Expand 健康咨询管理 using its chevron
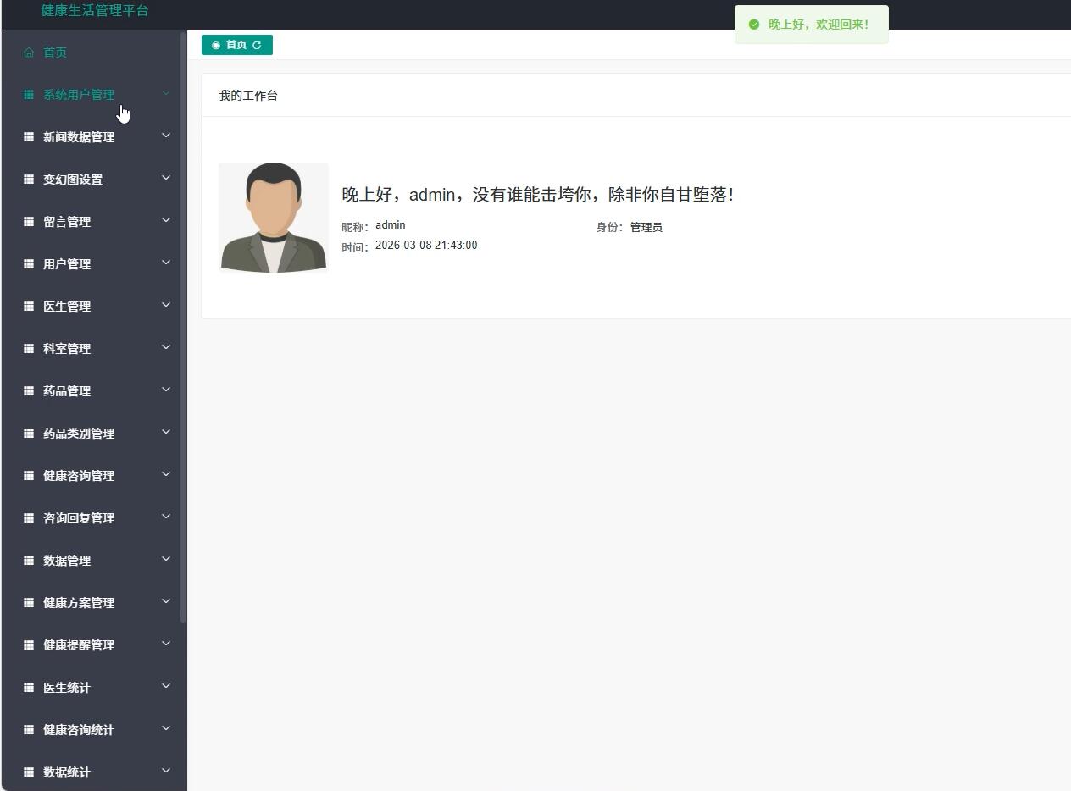Image resolution: width=1071 pixels, height=791 pixels. [166, 474]
